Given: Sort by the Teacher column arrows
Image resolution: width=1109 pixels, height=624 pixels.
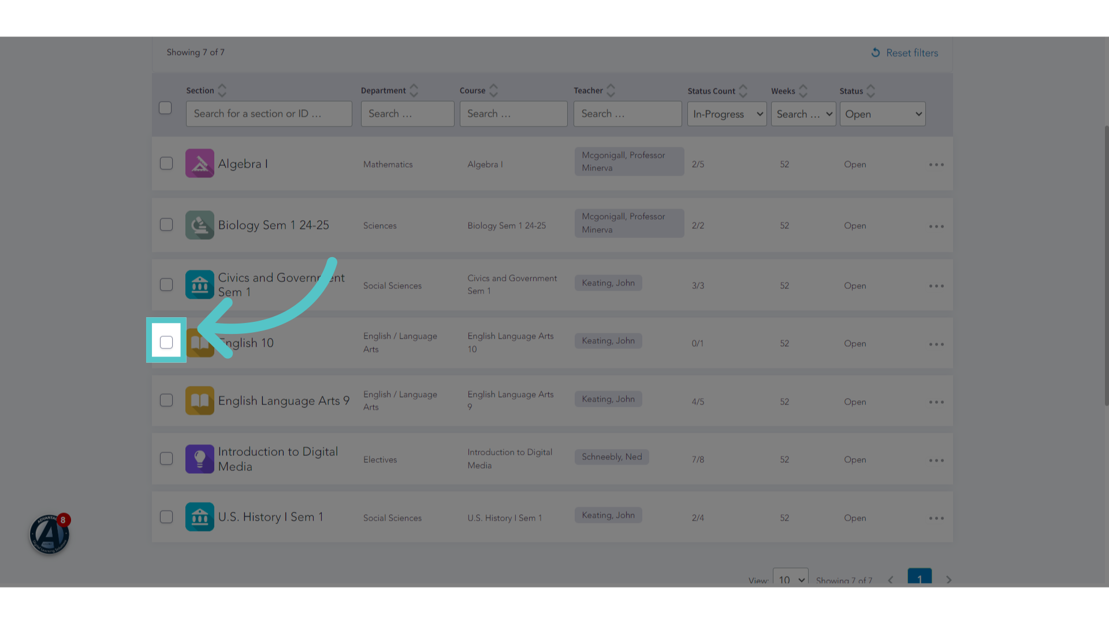Looking at the screenshot, I should [x=611, y=91].
